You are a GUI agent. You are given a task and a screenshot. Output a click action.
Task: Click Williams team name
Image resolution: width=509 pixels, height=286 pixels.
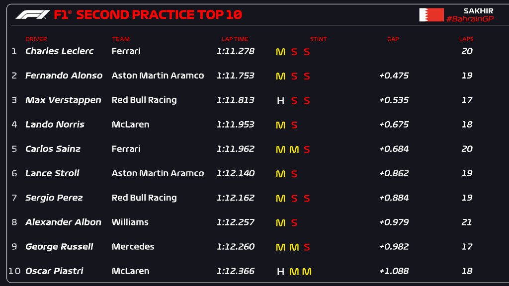(130, 222)
